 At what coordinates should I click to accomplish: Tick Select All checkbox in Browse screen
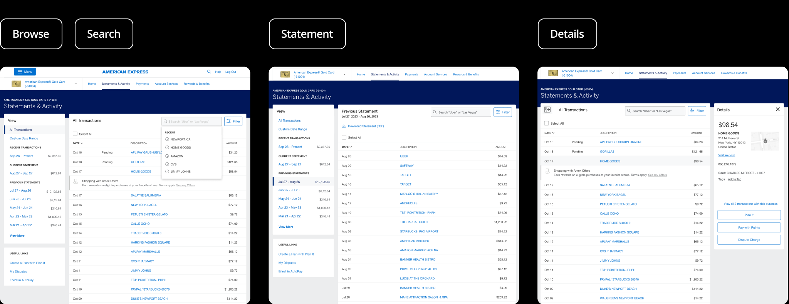[x=75, y=134]
